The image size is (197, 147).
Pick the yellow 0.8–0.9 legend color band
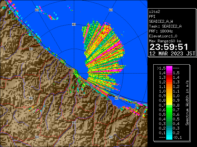pyautogui.click(x=169, y=100)
